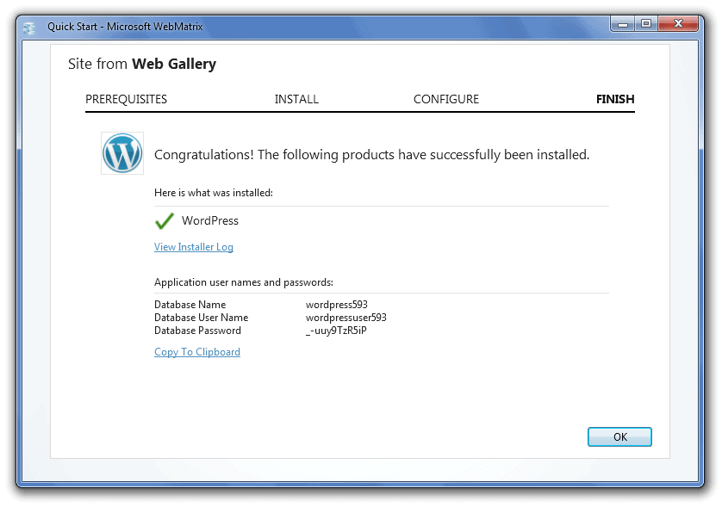The height and width of the screenshot is (507, 722).
Task: Select the CONFIGURE step tab
Action: coord(446,99)
